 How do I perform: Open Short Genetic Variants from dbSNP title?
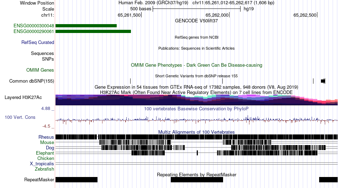pyautogui.click(x=196, y=76)
